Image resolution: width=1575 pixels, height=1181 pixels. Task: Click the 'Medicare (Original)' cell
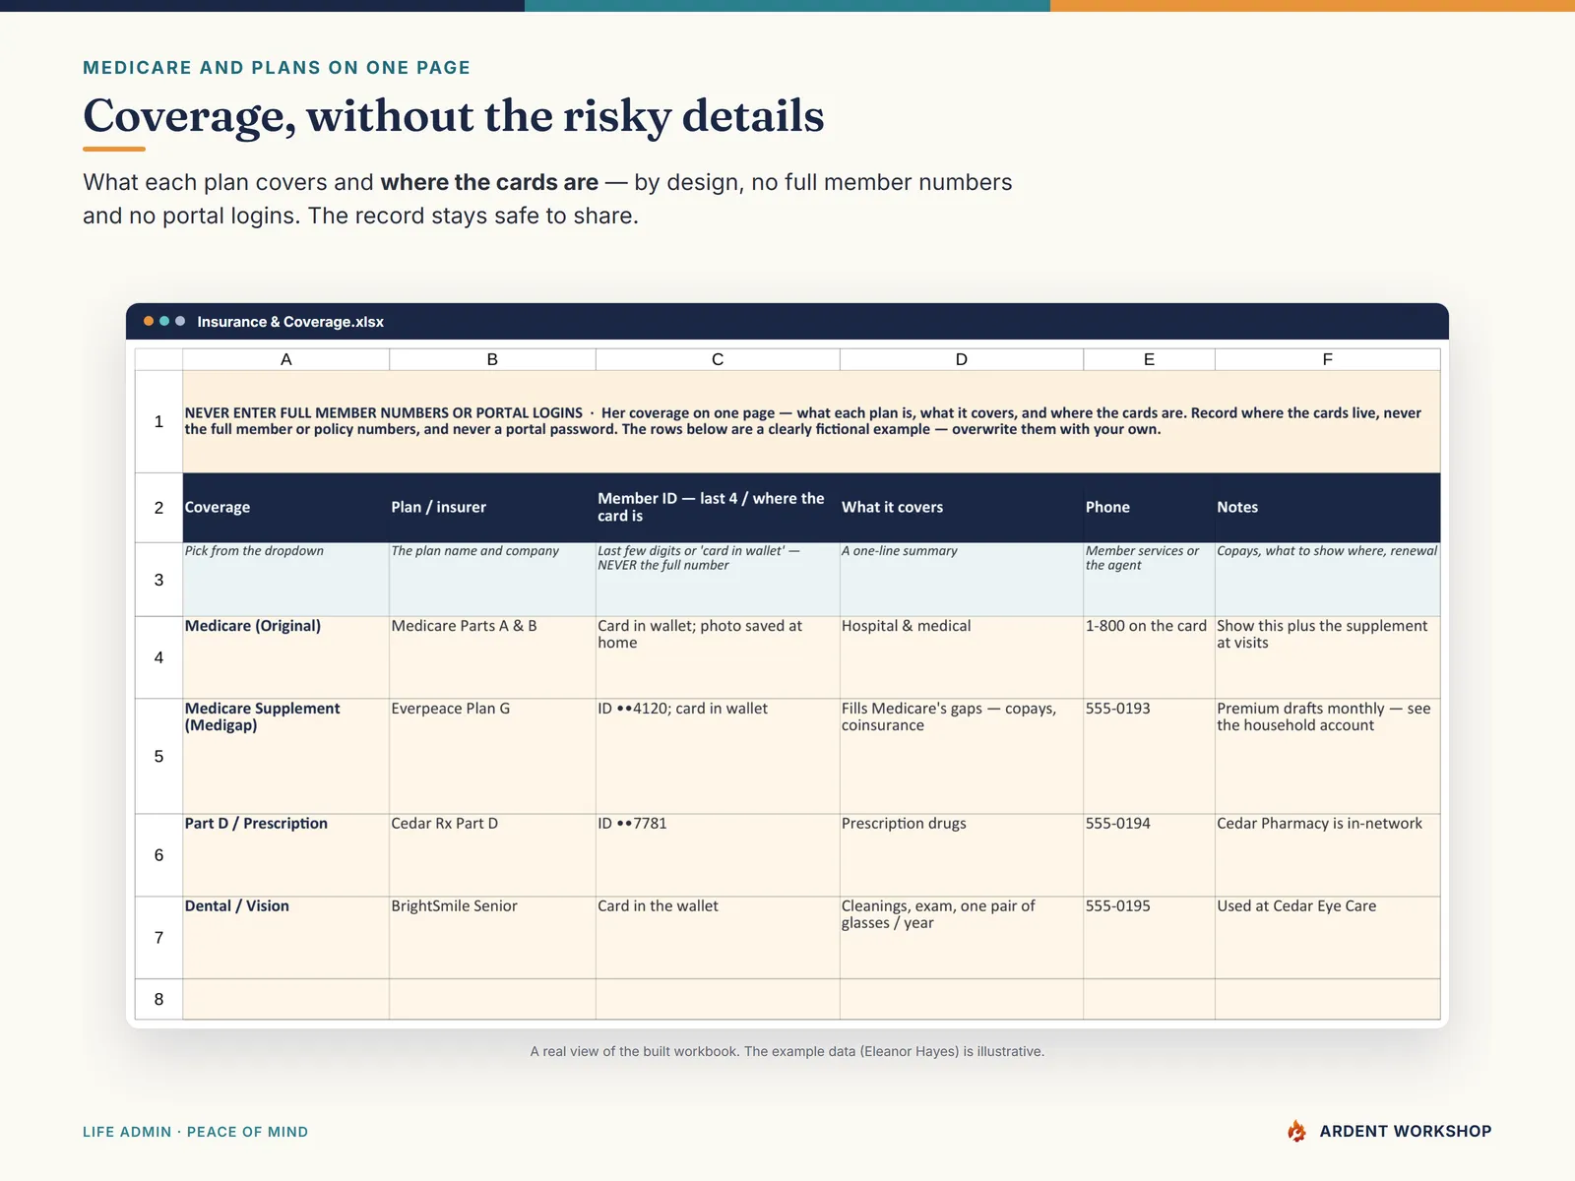point(286,657)
